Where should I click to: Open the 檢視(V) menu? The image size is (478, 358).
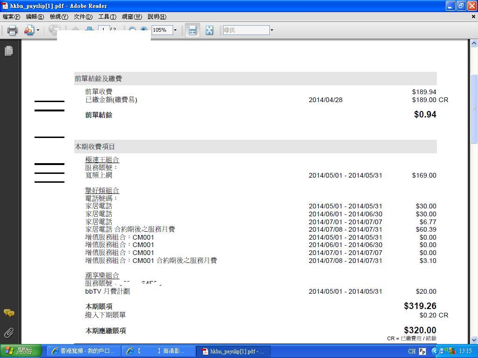(59, 17)
